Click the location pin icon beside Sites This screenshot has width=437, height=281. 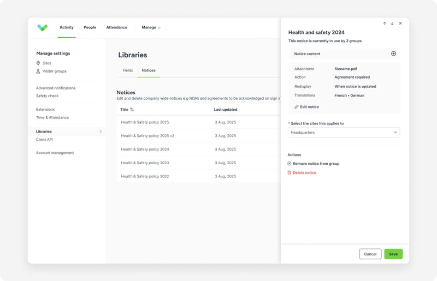[x=38, y=63]
